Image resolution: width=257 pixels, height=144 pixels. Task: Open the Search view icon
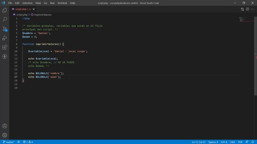pyautogui.click(x=4, y=20)
